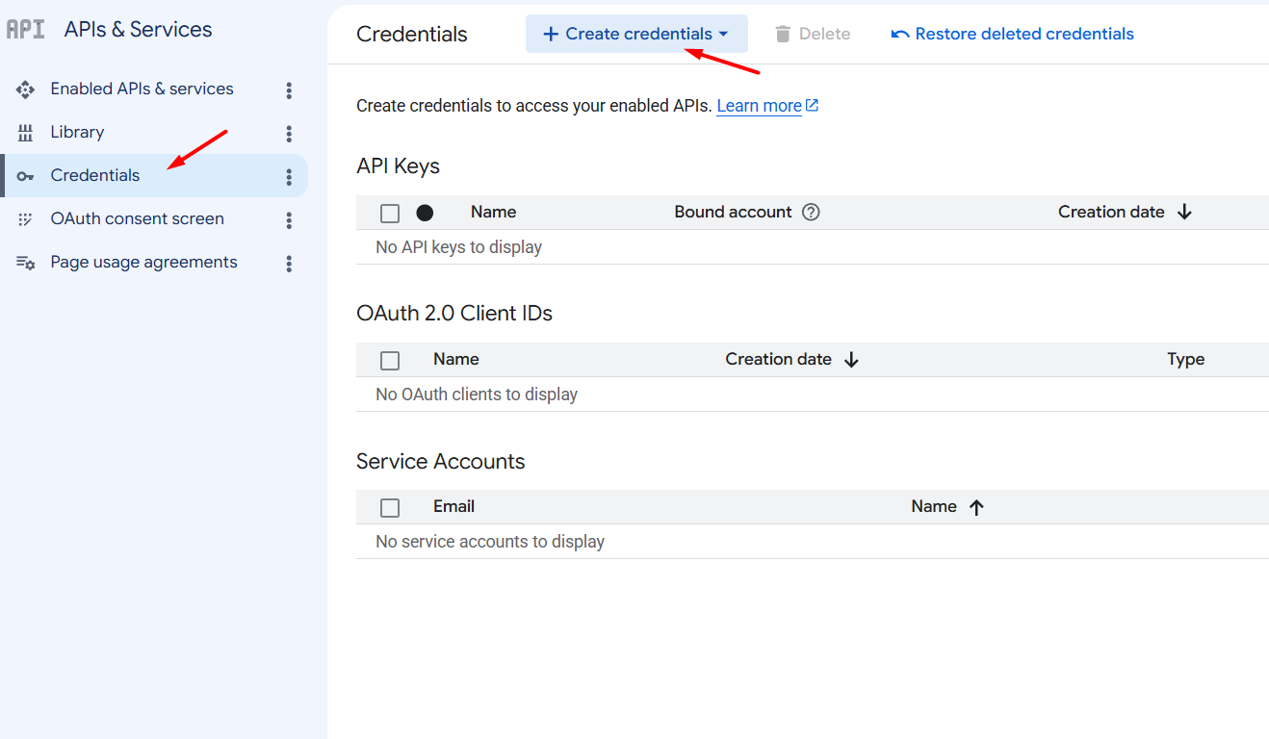Click the Service Accounts section heading
The width and height of the screenshot is (1269, 739).
[x=441, y=462]
